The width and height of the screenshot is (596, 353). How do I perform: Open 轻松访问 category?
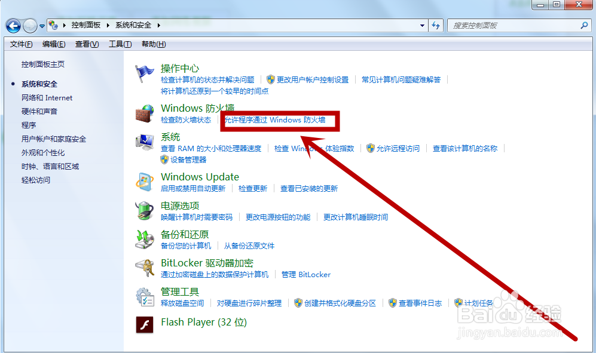[x=36, y=180]
